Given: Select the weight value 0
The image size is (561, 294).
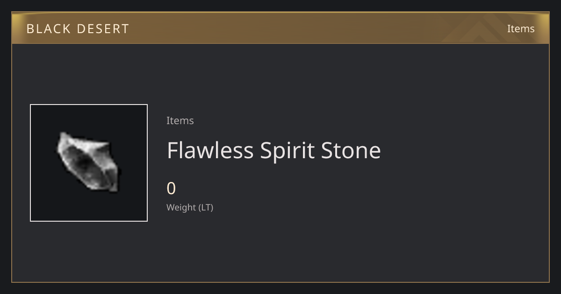Looking at the screenshot, I should point(171,189).
